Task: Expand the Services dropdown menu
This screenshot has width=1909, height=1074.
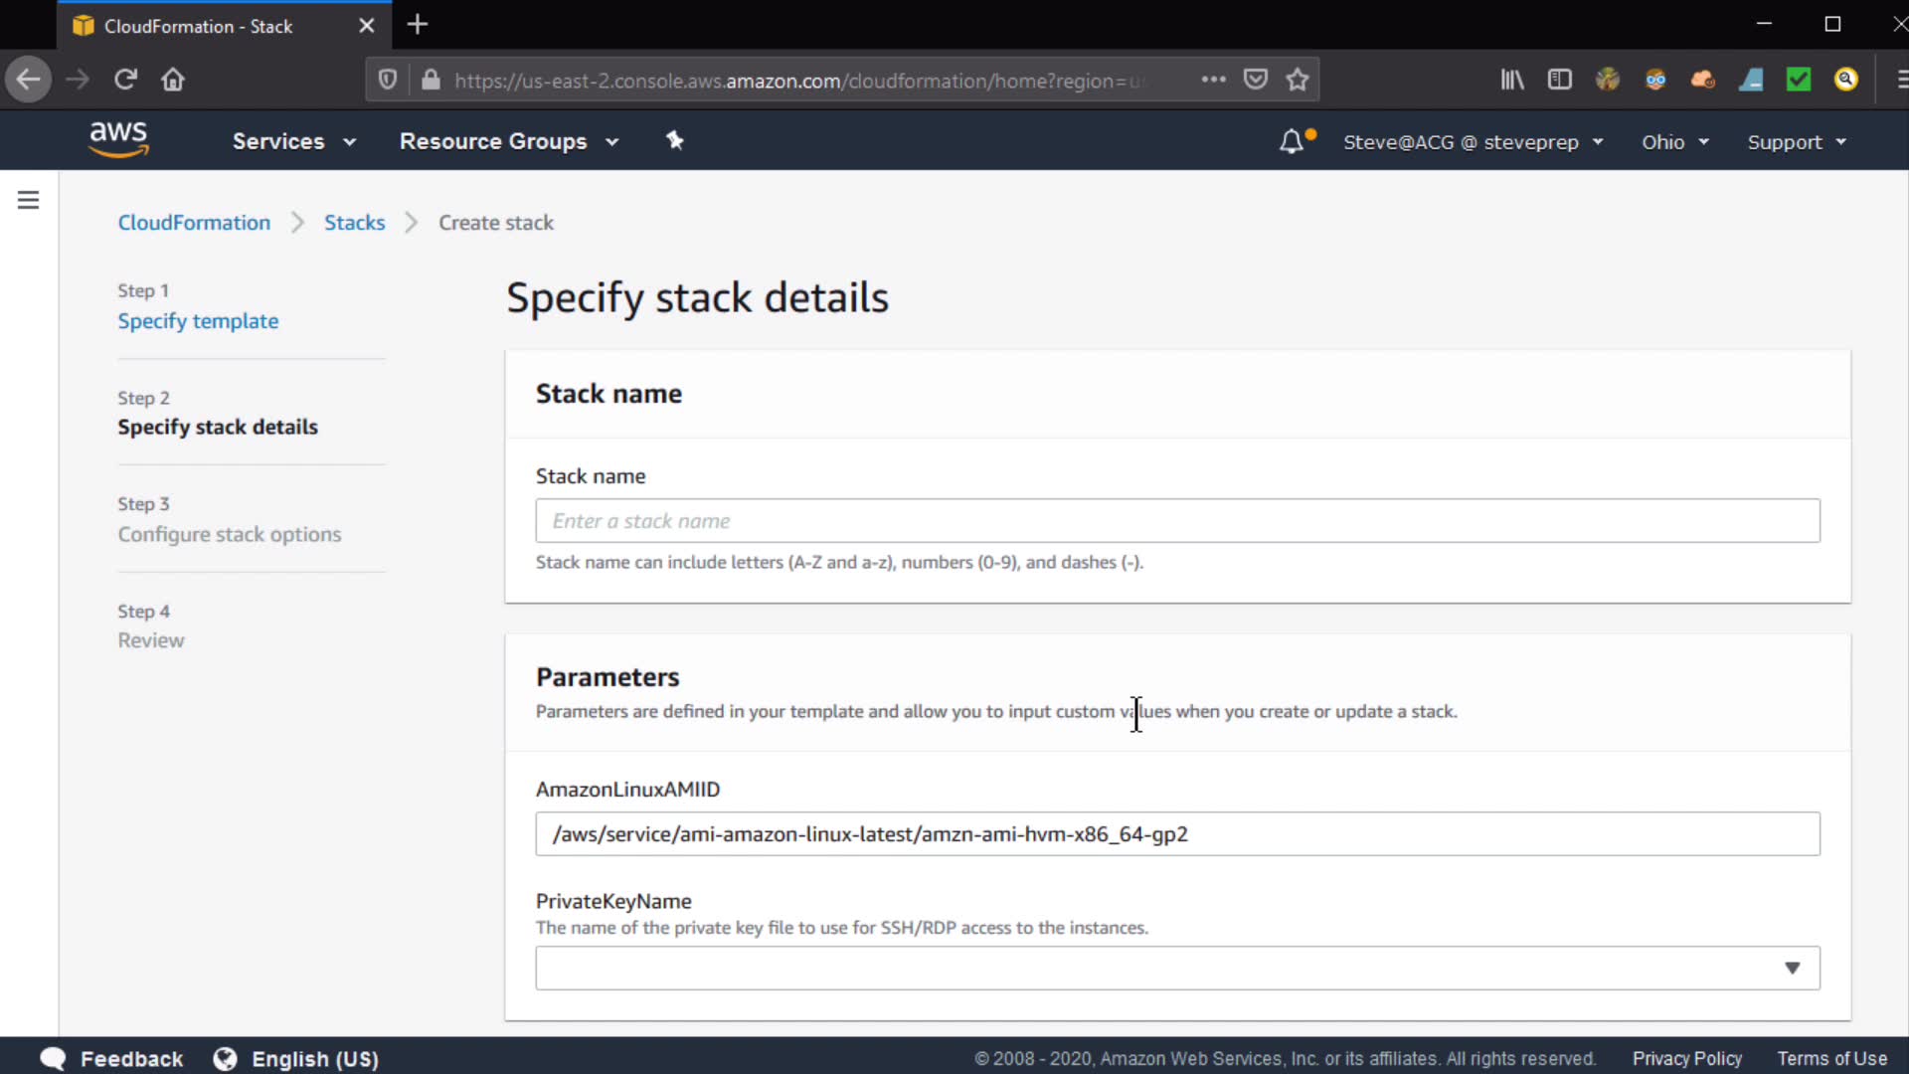Action: tap(293, 141)
